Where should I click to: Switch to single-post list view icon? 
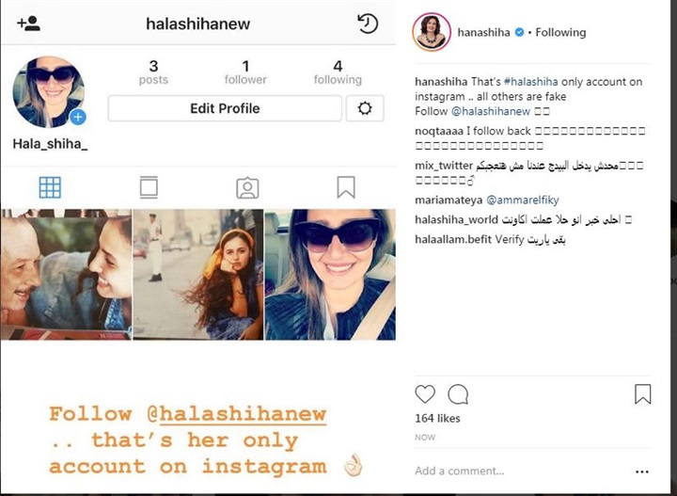coord(149,187)
